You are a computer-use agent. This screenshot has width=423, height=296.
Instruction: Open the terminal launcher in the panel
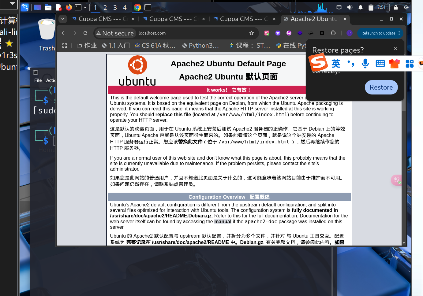click(78, 7)
